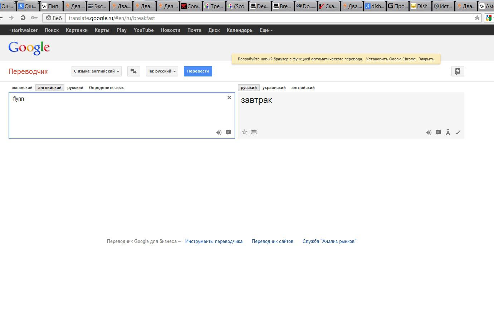Open 'Диск' in the Google bar
Viewport: 494px width, 314px height.
point(214,30)
